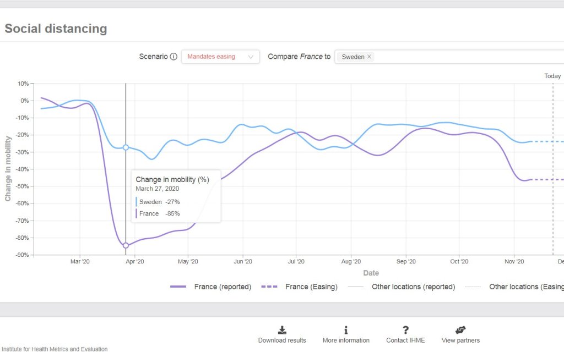
Task: Click the Download results arrow icon
Action: point(282,330)
